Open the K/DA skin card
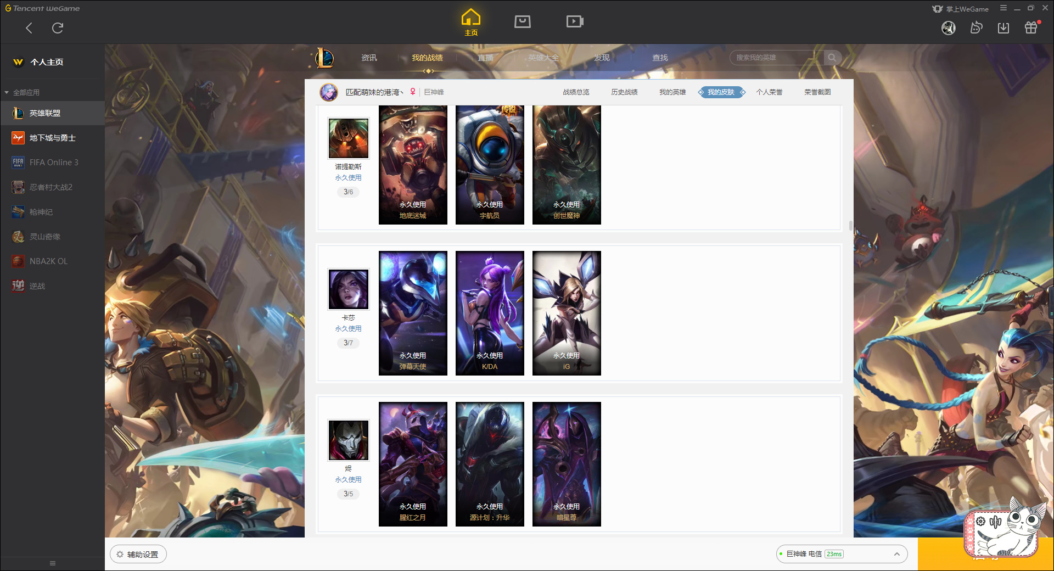 pyautogui.click(x=490, y=313)
